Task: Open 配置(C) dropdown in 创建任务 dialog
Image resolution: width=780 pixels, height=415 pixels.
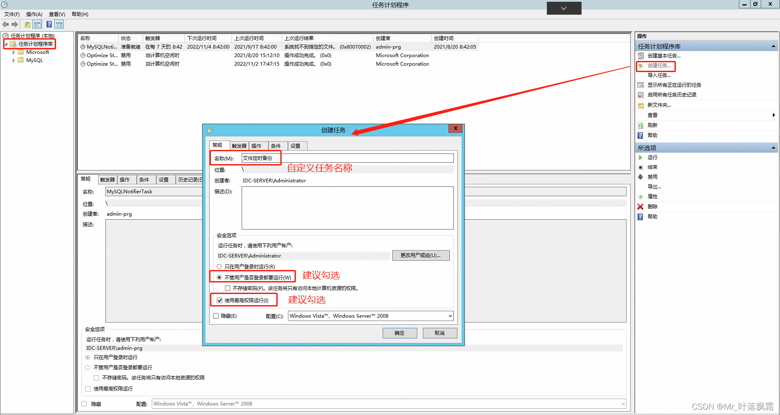Action: pos(371,316)
